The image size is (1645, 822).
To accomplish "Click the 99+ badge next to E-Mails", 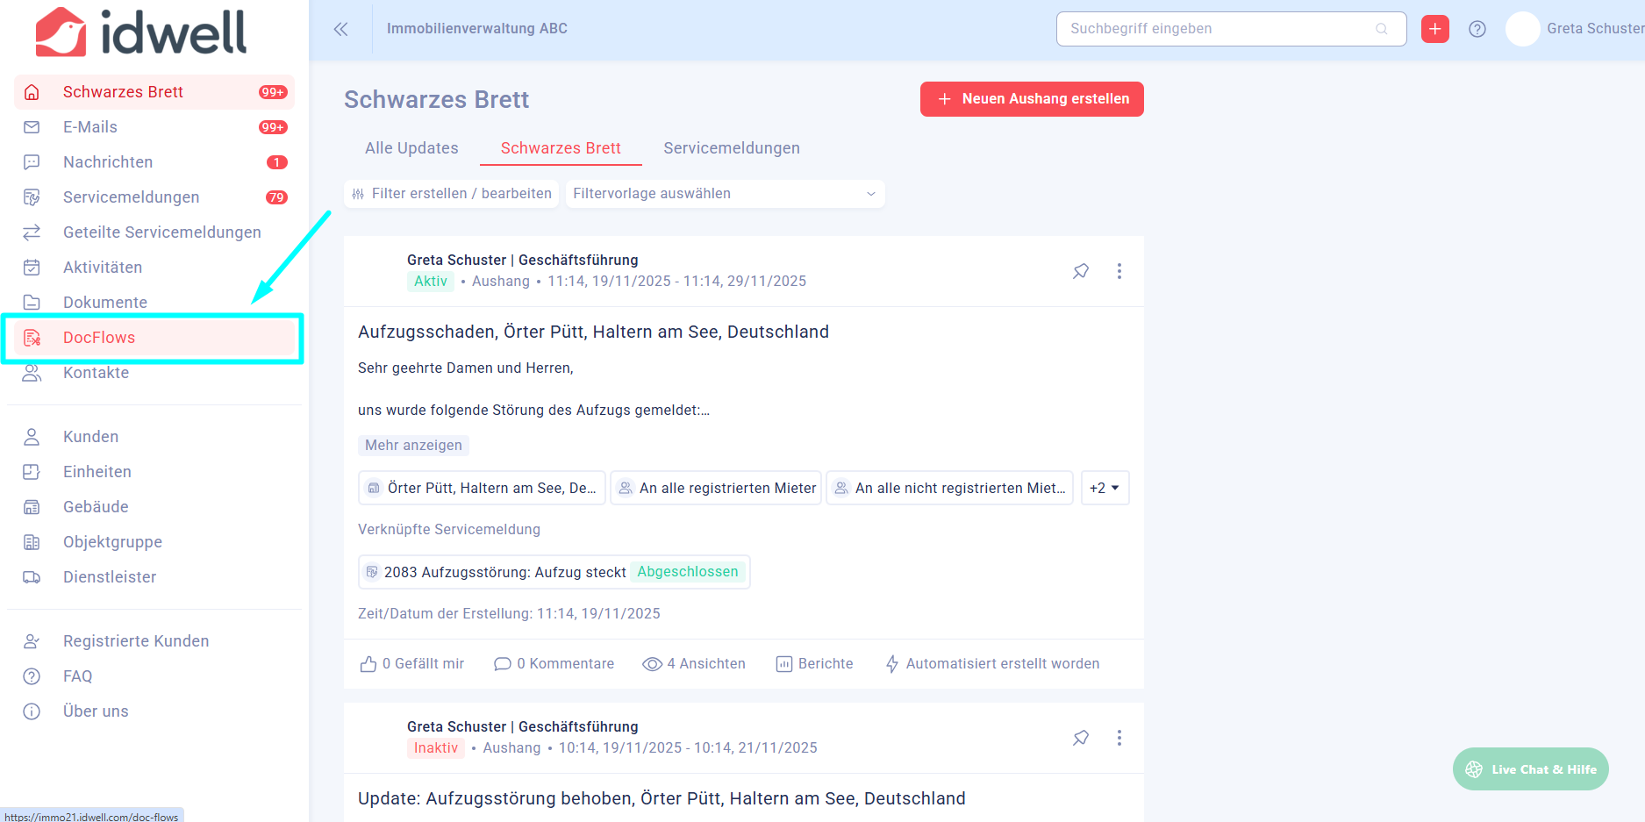I will pos(273,127).
